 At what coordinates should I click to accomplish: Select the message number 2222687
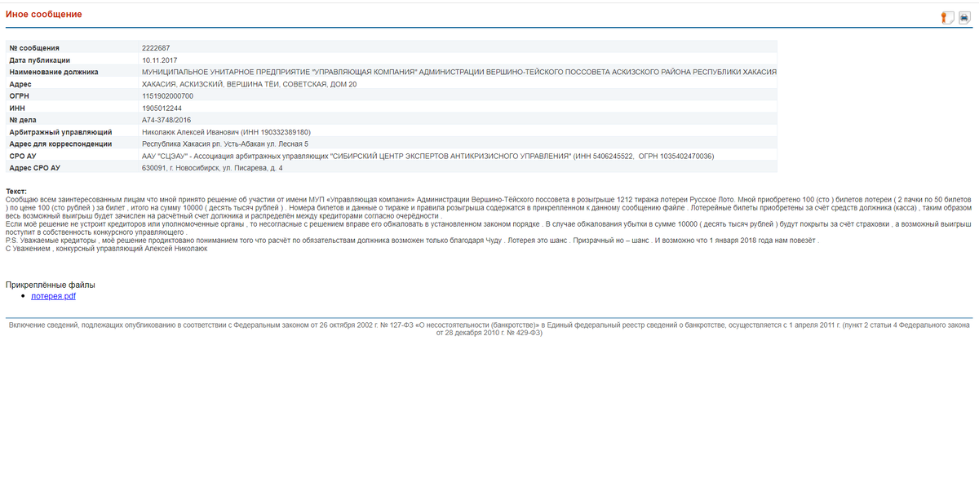[x=156, y=48]
